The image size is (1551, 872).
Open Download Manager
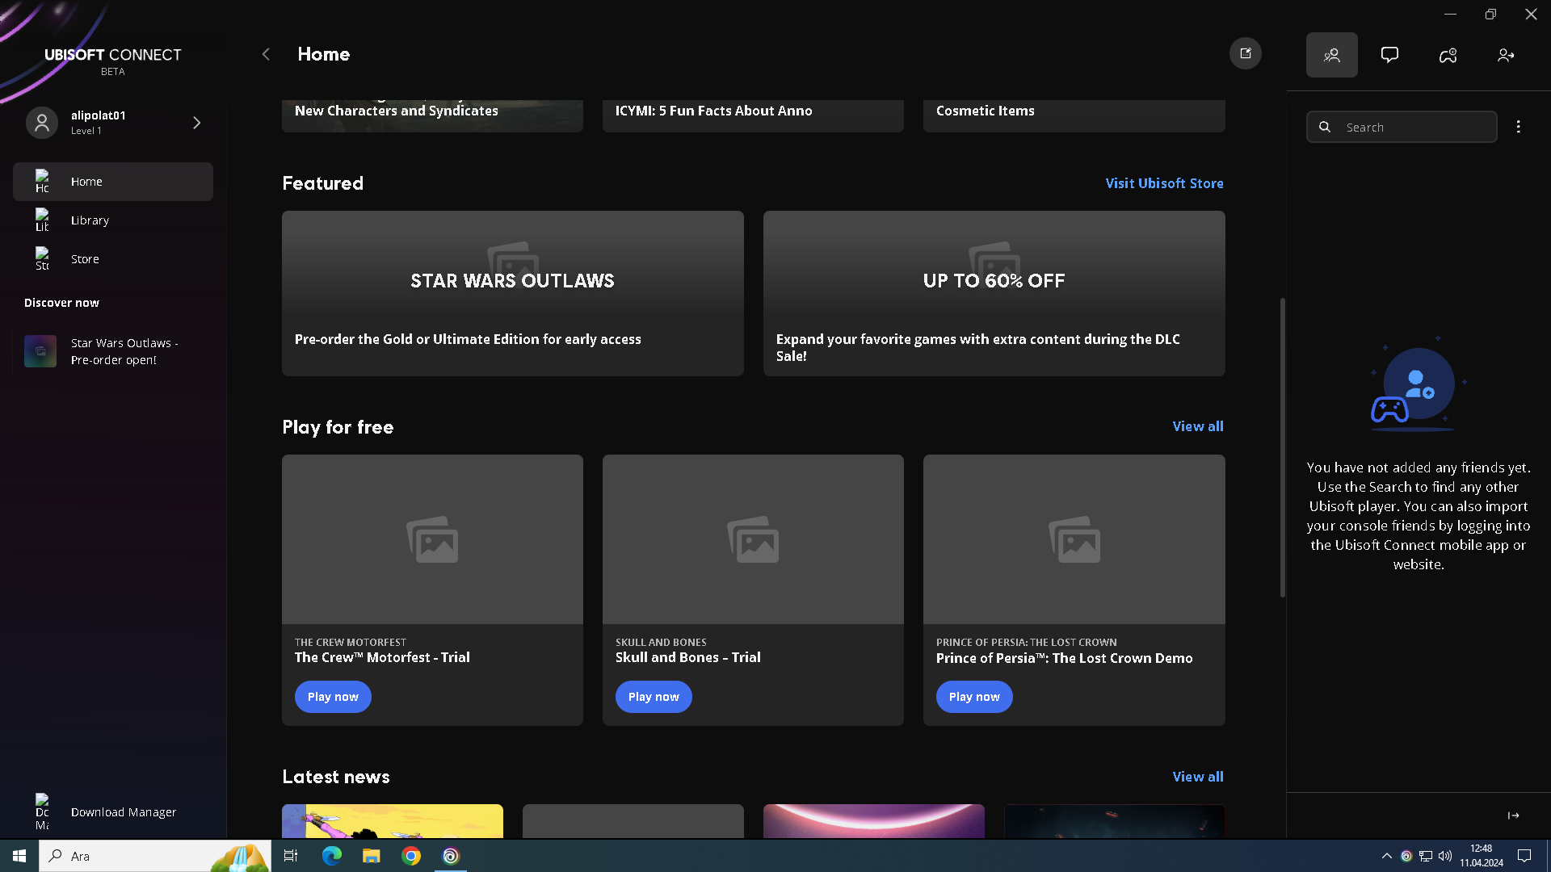[x=113, y=812]
